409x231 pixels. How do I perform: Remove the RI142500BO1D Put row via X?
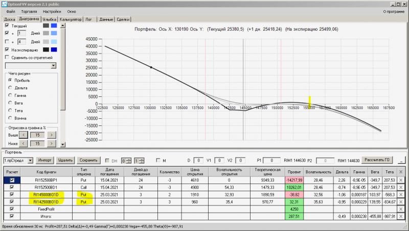[401, 202]
